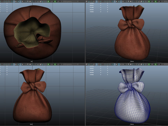
Task: Click isolate select in the top view panel
Action: point(37,1)
